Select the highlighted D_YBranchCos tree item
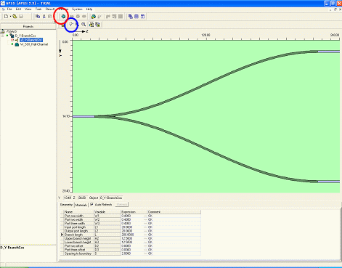Image resolution: width=342 pixels, height=268 pixels. [31, 40]
